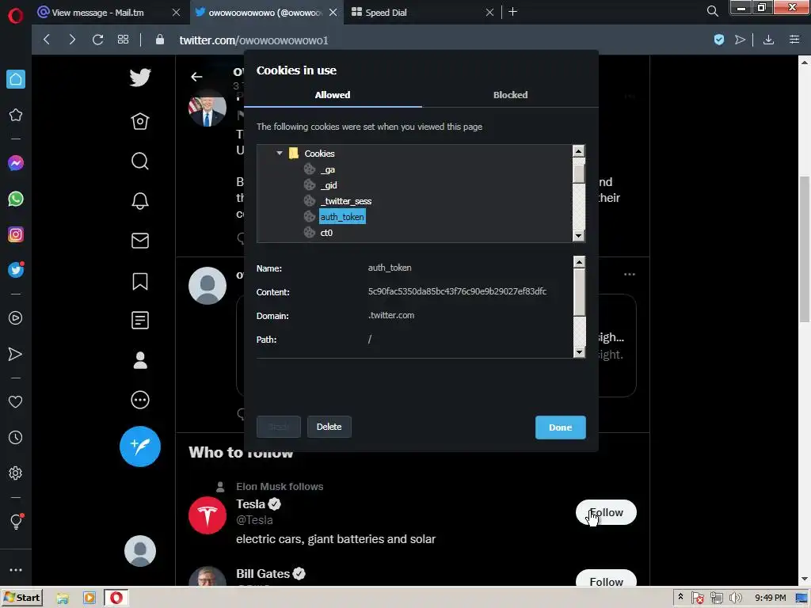Screen dimensions: 811x608
Task: Select the _twitter_sess cookie
Action: coord(345,201)
